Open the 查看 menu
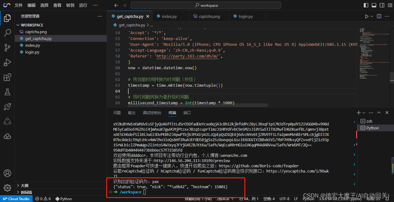This screenshot has height=202, width=394. 57,5
